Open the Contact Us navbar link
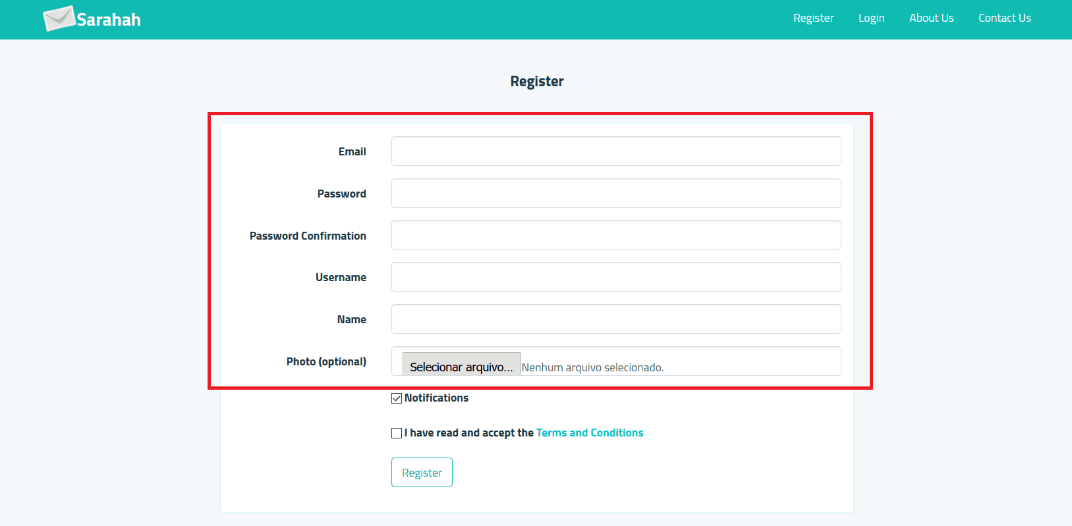The width and height of the screenshot is (1072, 526). (1004, 18)
